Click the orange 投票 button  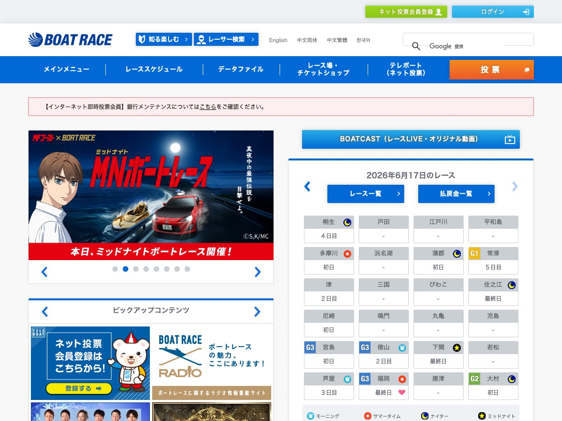coord(491,70)
